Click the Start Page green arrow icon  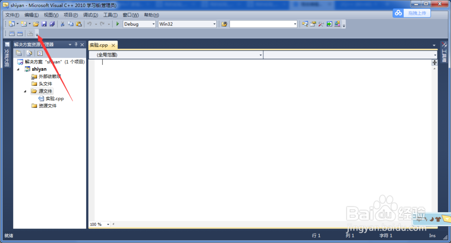[x=329, y=24]
